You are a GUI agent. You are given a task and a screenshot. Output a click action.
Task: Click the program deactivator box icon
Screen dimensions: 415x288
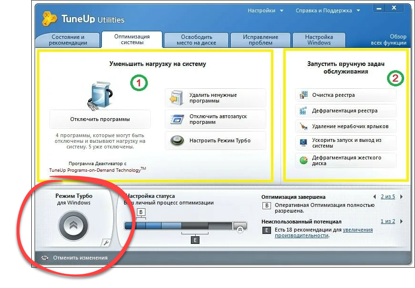pos(100,96)
